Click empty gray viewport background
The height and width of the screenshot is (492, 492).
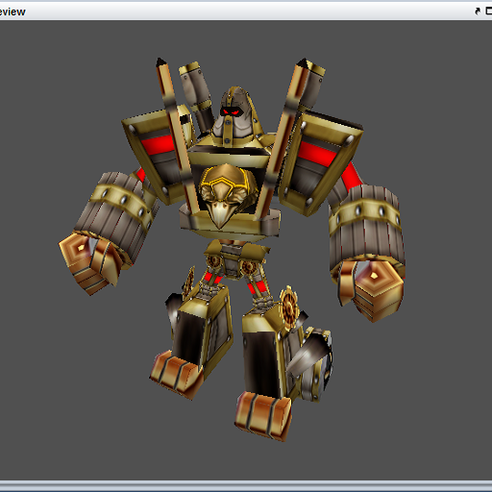64,401
